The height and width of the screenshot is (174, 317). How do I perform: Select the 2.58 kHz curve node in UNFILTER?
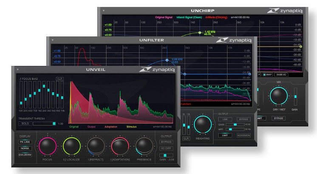pyautogui.click(x=167, y=60)
